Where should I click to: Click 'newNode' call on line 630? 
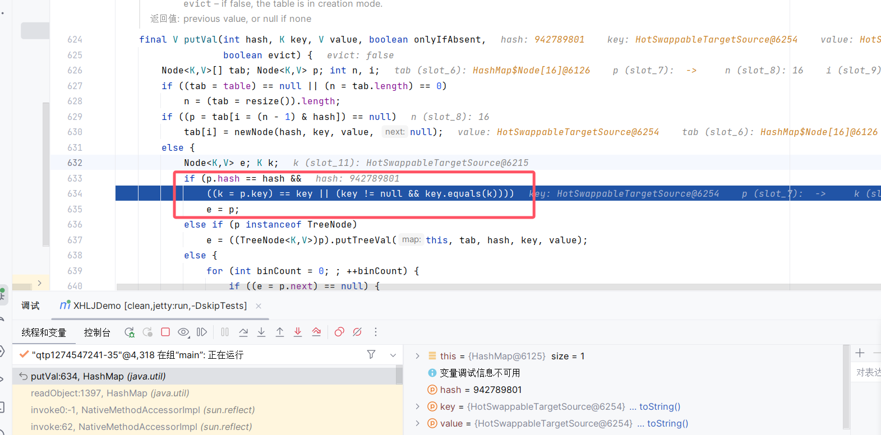pos(253,132)
